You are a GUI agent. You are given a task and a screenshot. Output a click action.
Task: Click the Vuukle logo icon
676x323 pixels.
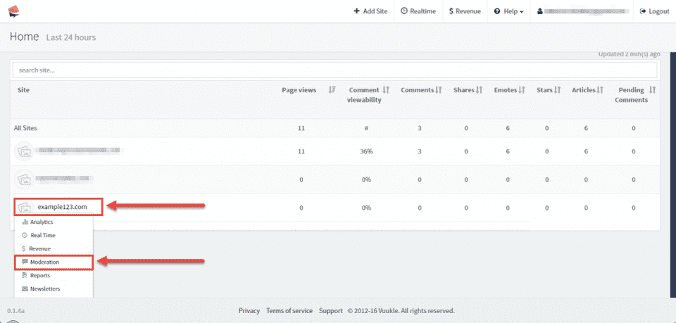13,11
